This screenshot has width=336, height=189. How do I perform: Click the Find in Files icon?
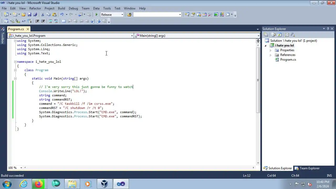[x=129, y=15]
